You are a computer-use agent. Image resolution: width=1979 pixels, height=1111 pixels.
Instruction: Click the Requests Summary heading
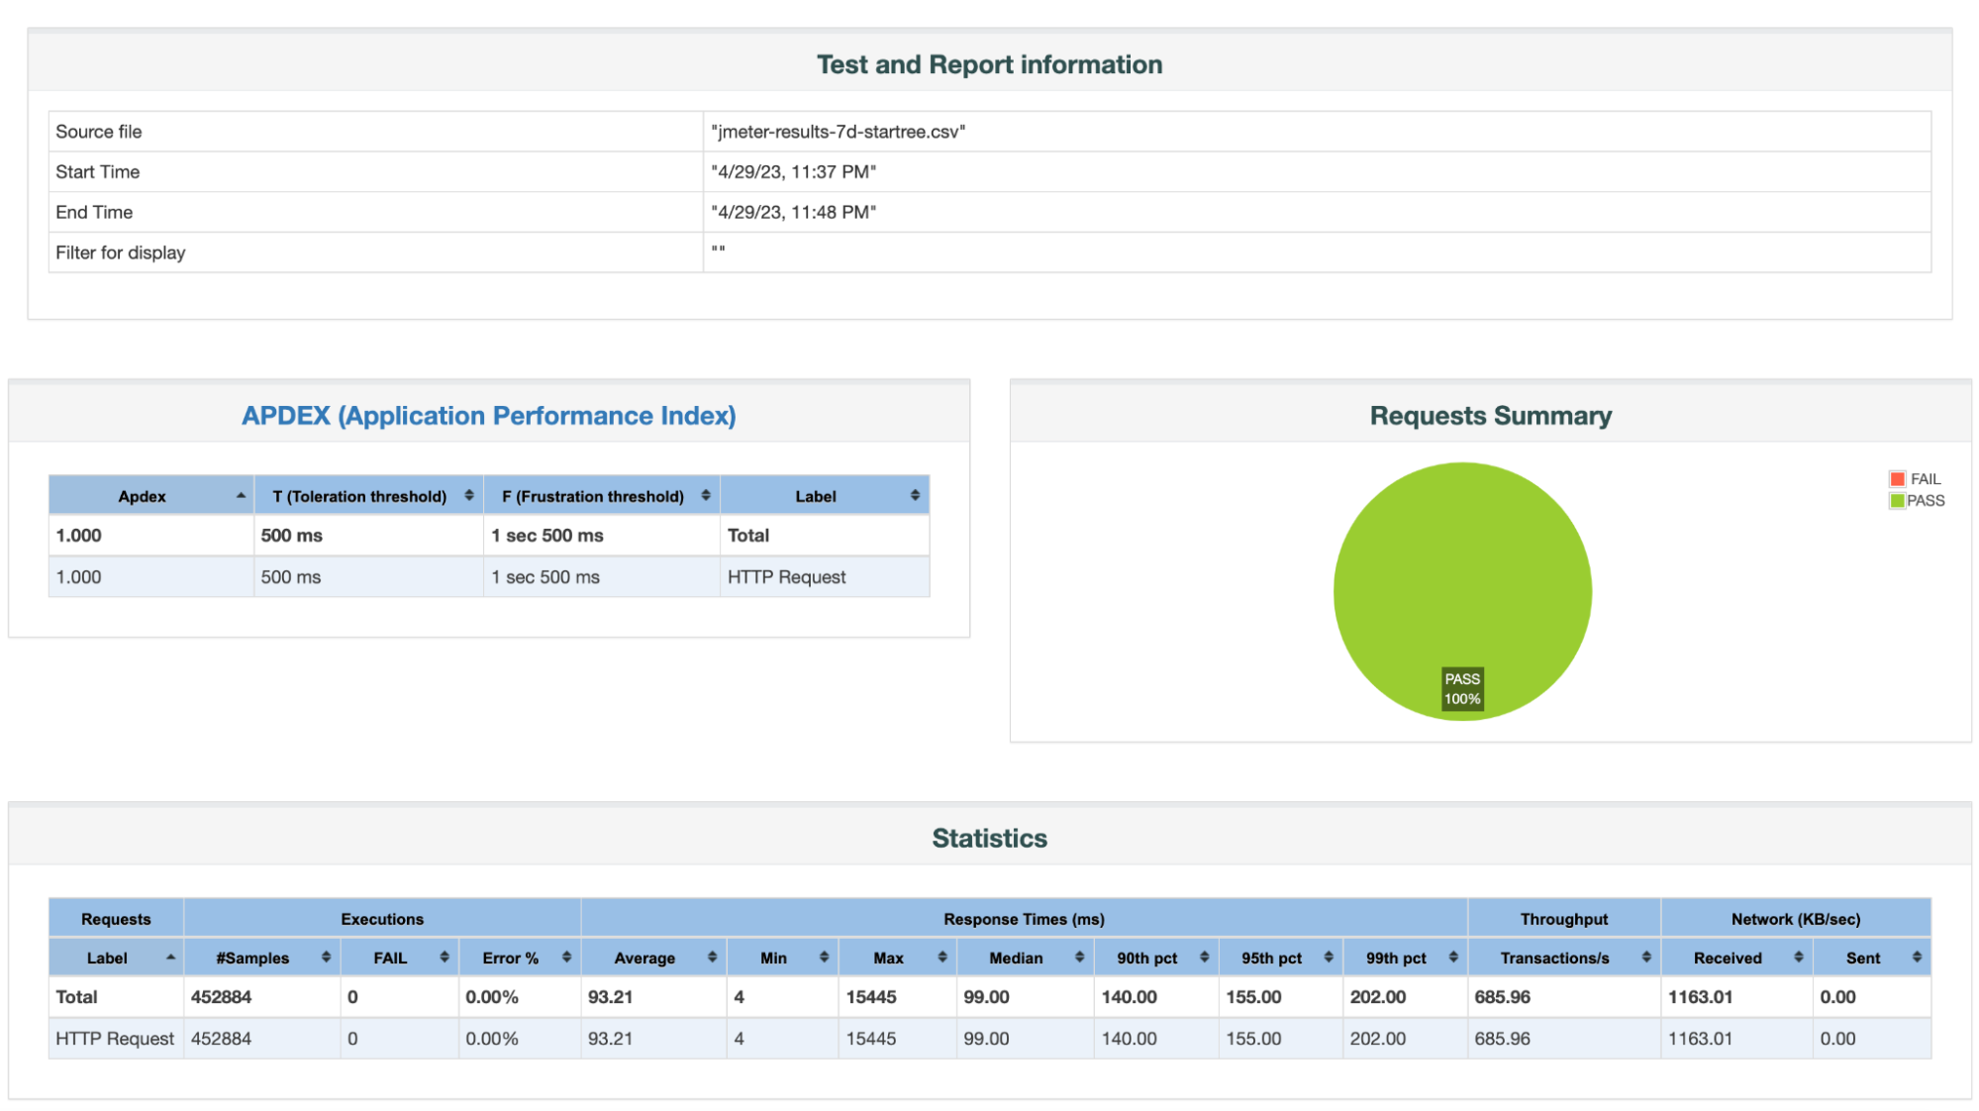1490,416
